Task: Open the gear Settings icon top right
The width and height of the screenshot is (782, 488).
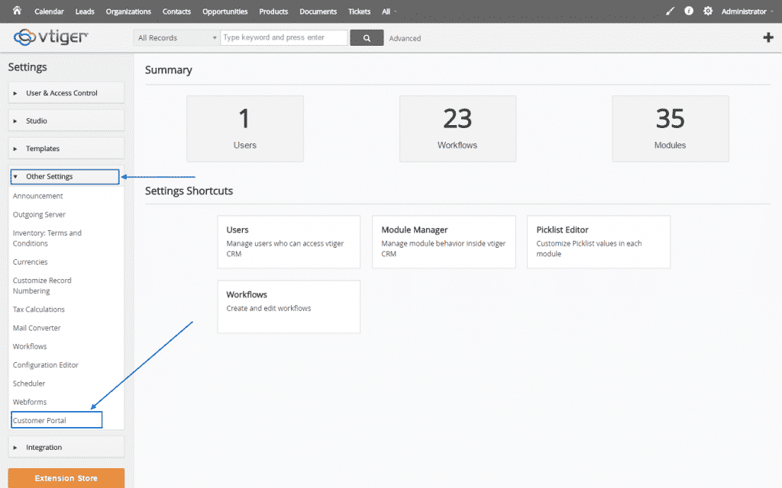Action: (x=707, y=11)
